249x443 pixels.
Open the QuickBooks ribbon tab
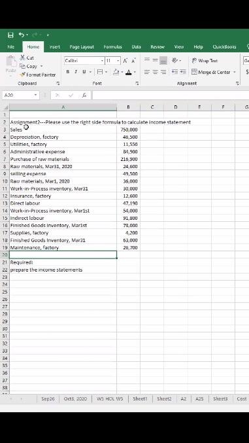(x=224, y=47)
